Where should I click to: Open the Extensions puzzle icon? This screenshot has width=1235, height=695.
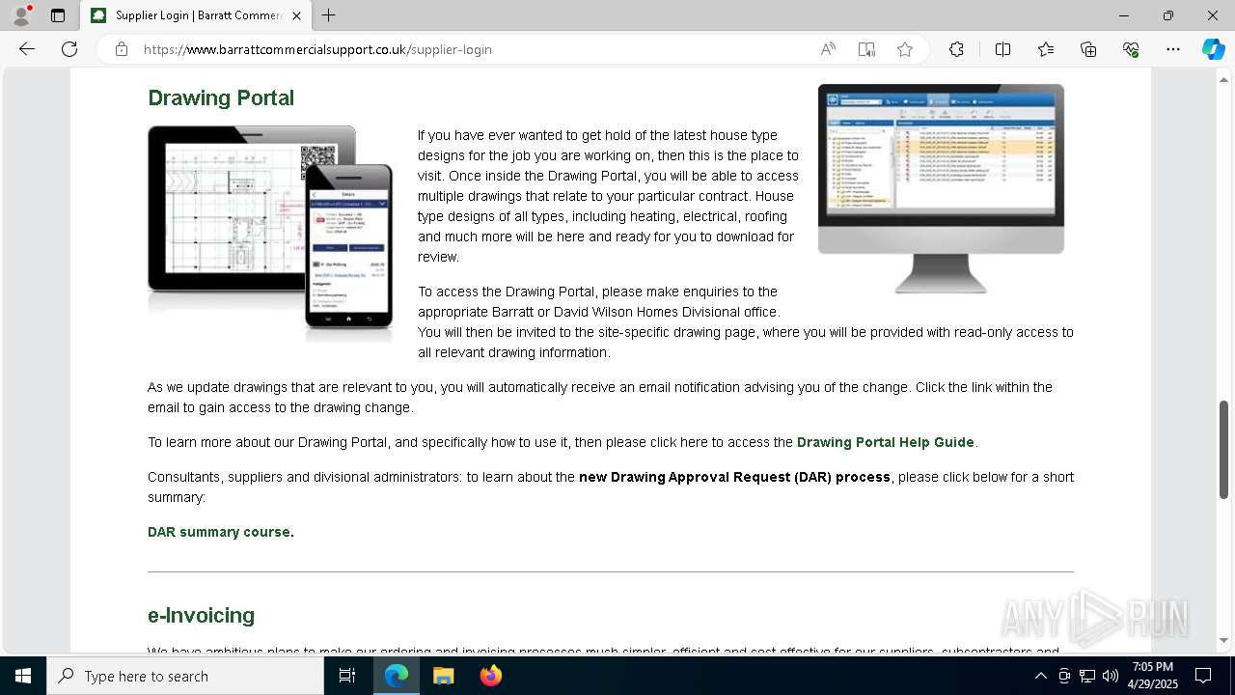pos(956,49)
